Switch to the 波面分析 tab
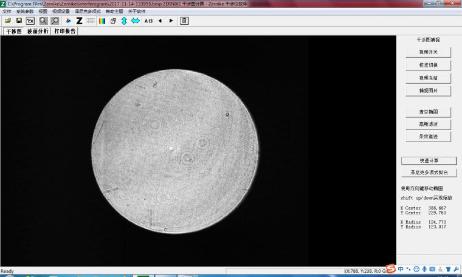Image resolution: width=462 pixels, height=277 pixels. (38, 31)
